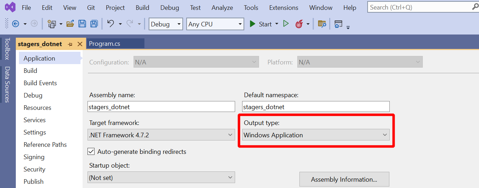479x188 pixels.
Task: Click the green Start button
Action: (x=260, y=24)
